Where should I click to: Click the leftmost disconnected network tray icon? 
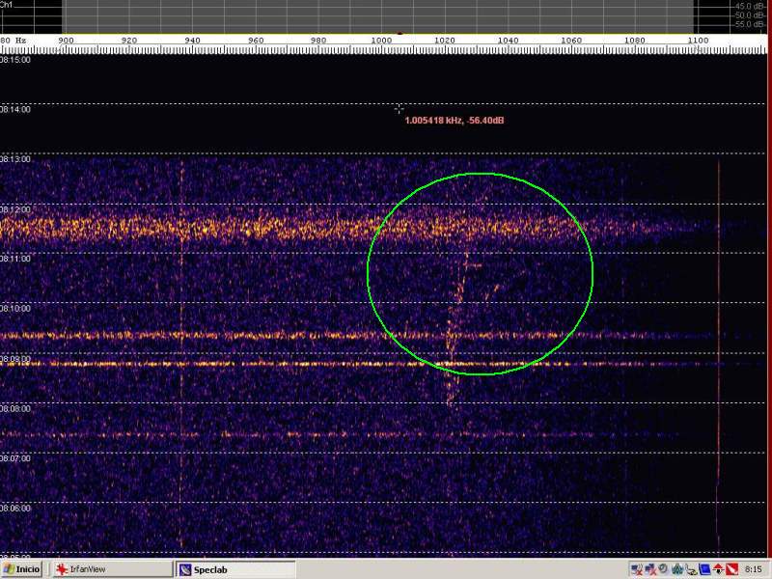pos(637,569)
